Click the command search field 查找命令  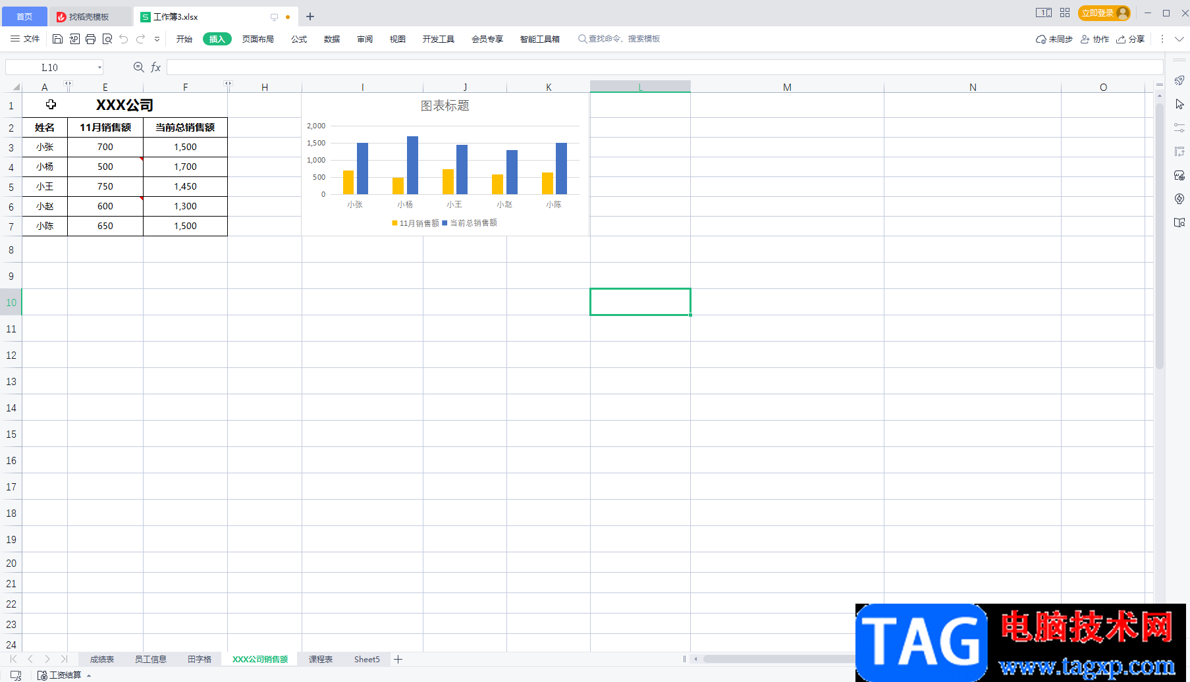pos(619,39)
